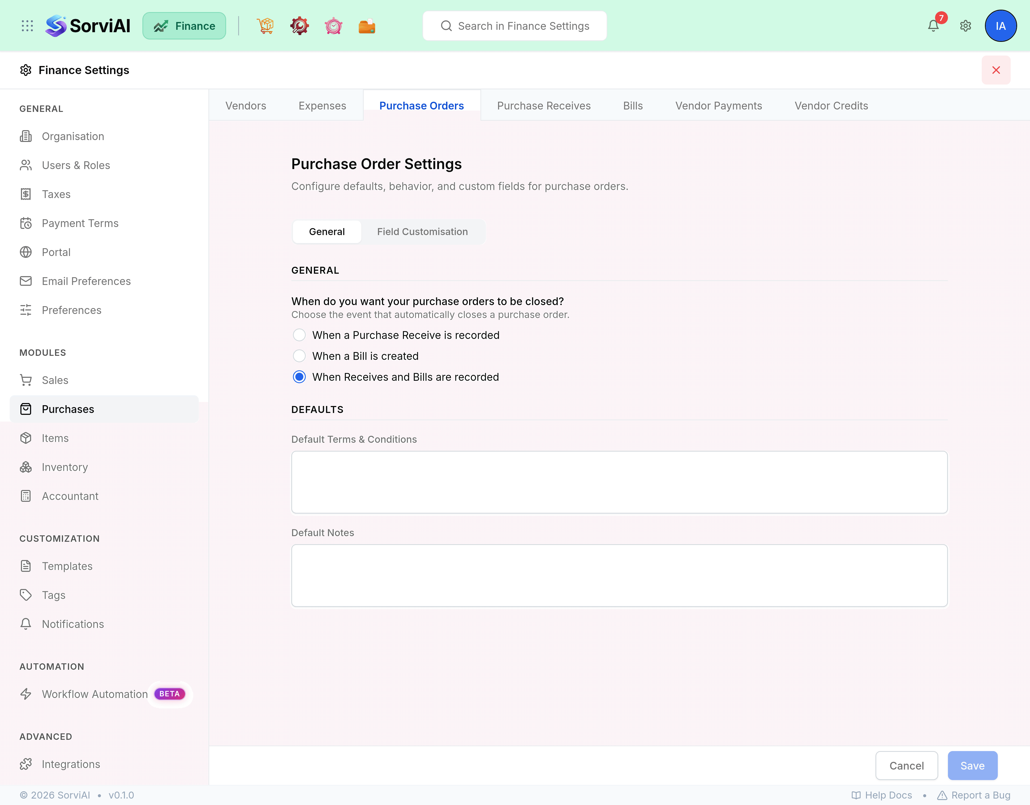This screenshot has height=805, width=1030.
Task: Select 'When a Bill is created' option
Action: pyautogui.click(x=299, y=356)
